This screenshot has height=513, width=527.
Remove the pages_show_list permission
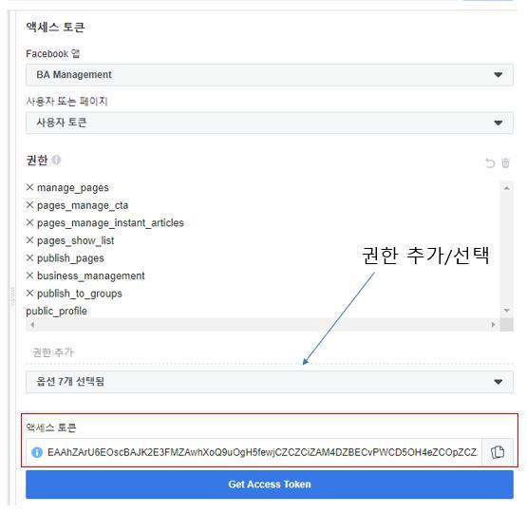30,240
